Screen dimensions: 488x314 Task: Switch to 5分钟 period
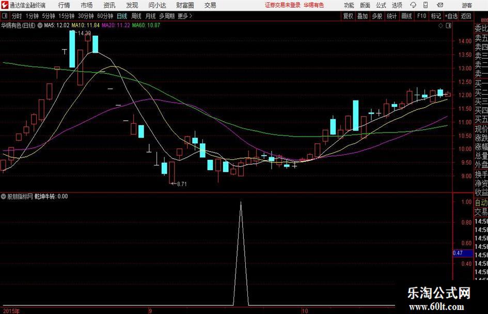pos(49,16)
